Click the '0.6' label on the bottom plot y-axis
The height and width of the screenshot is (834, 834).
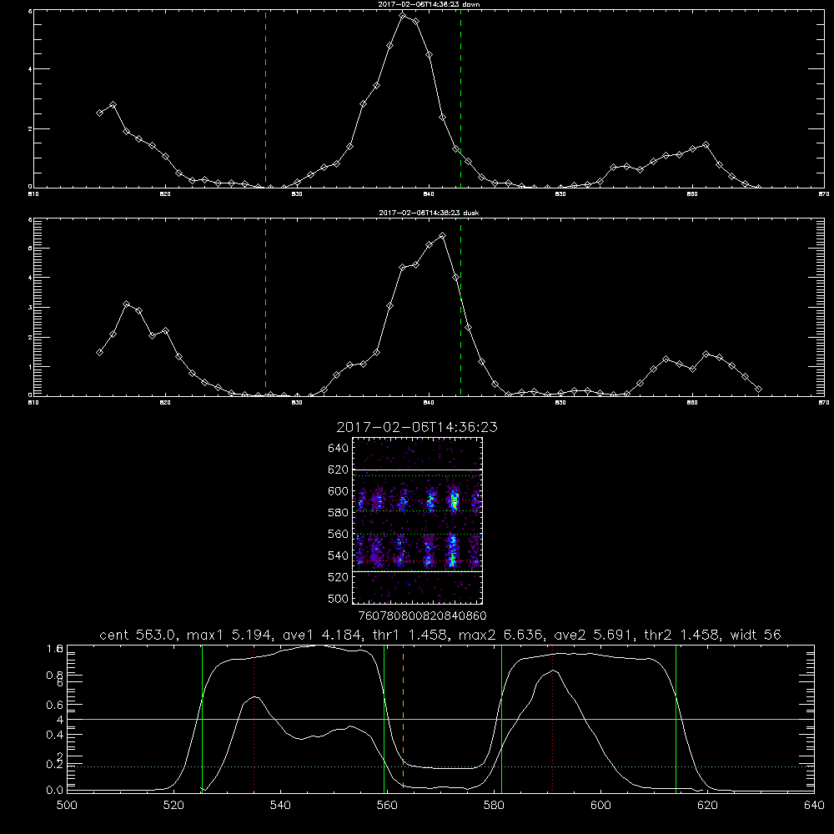click(55, 706)
